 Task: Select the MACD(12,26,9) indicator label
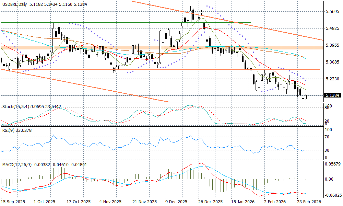point(16,165)
